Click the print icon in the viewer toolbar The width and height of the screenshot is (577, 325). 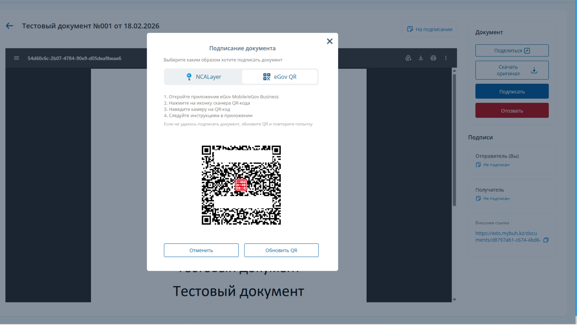point(433,58)
